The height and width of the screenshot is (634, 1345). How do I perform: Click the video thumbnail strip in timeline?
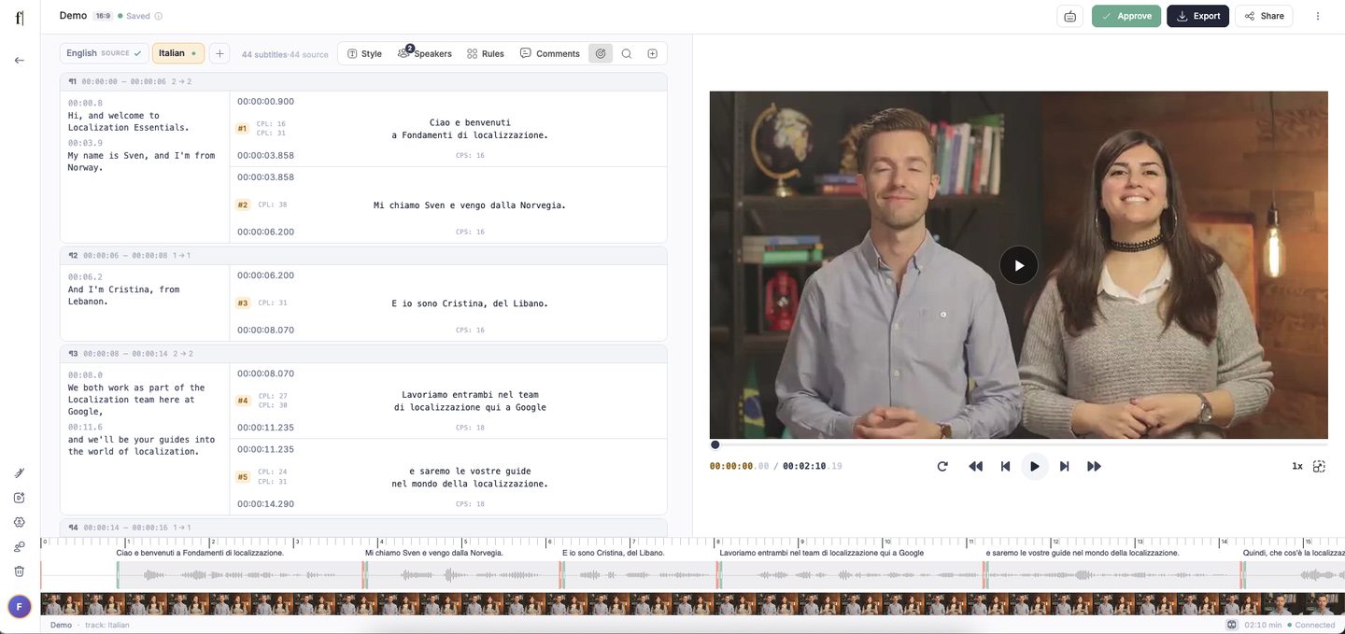[692, 604]
